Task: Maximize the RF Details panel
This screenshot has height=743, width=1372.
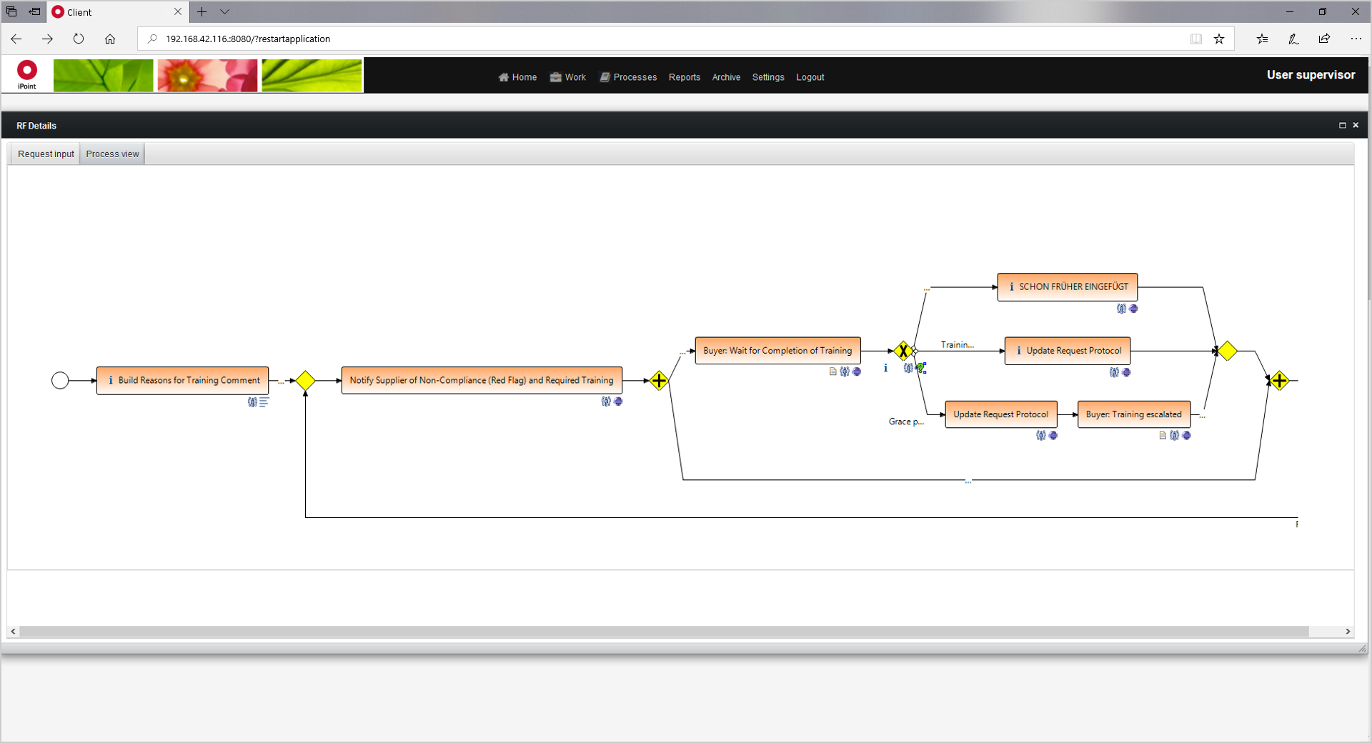Action: tap(1342, 125)
